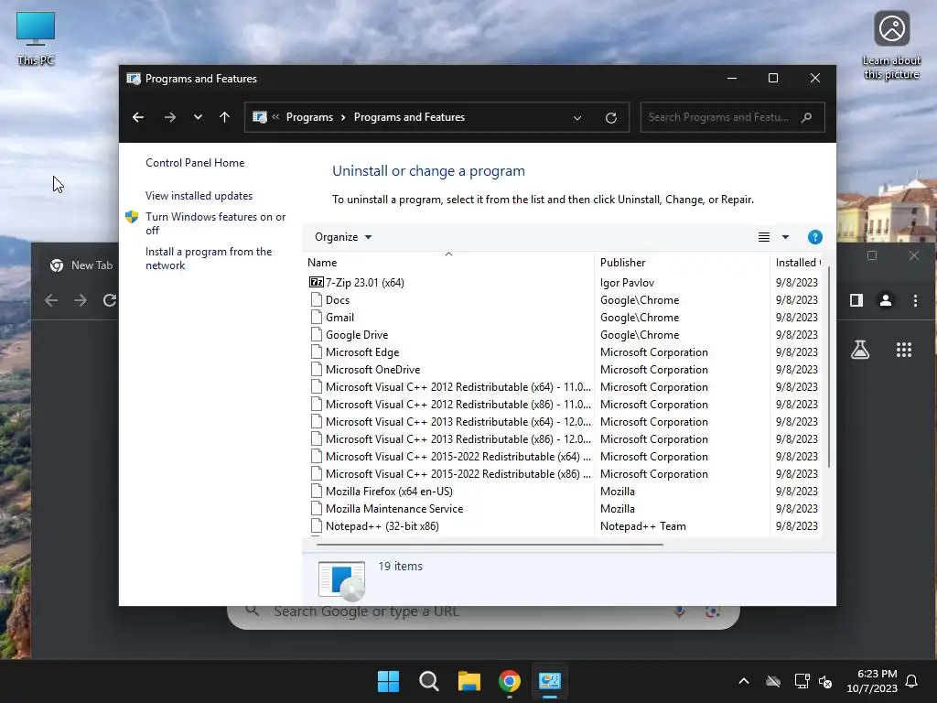Select Microsoft OneDrive in the list
937x703 pixels.
(373, 370)
